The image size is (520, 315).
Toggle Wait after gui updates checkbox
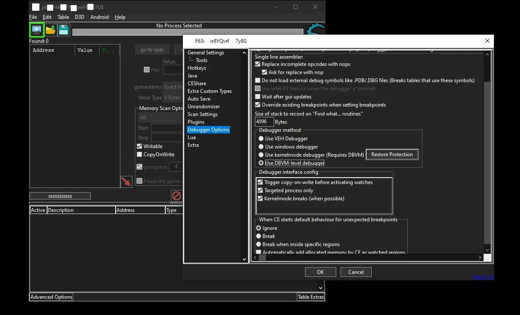(x=258, y=97)
